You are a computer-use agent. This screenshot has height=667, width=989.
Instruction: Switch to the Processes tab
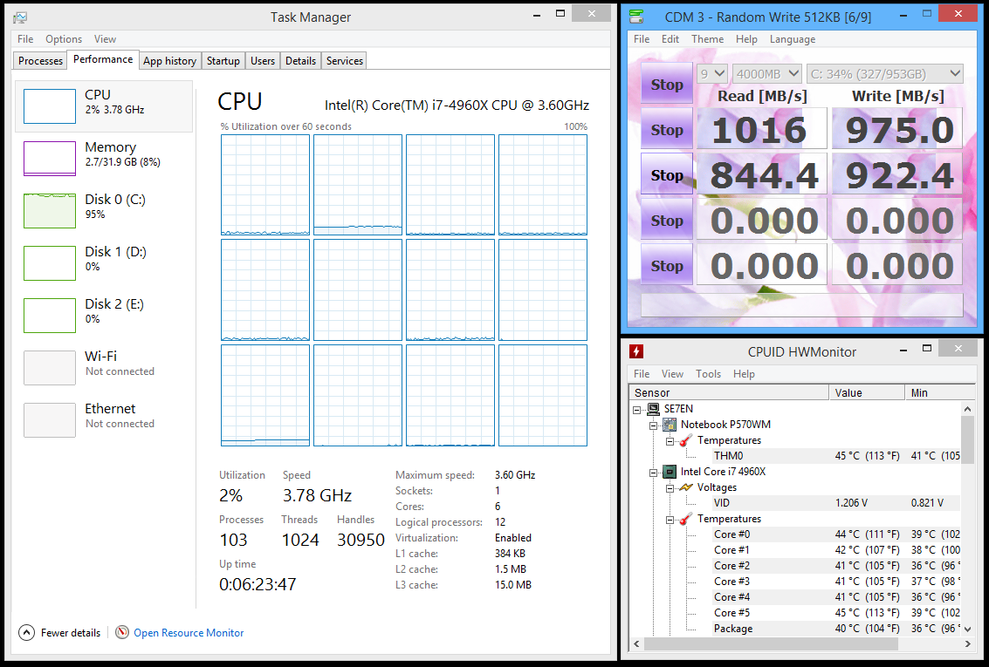tap(40, 61)
